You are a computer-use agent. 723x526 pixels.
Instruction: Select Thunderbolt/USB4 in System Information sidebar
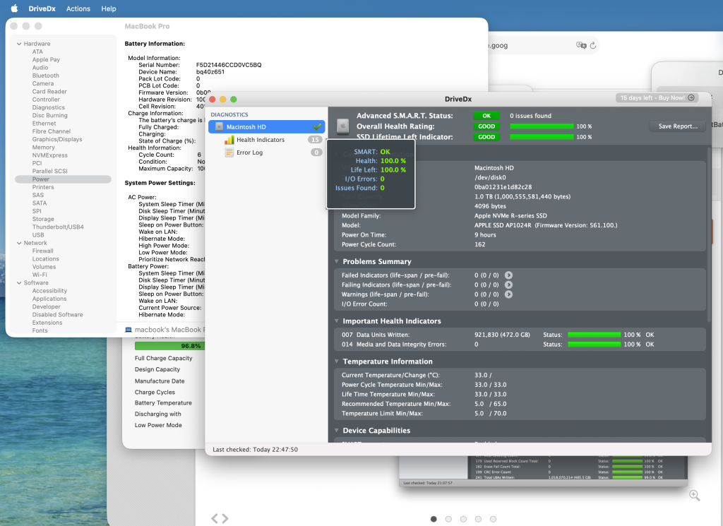[58, 227]
